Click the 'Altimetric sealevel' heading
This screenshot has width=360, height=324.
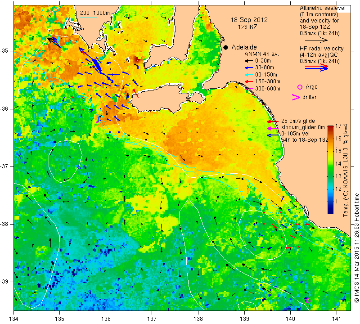click(x=323, y=8)
